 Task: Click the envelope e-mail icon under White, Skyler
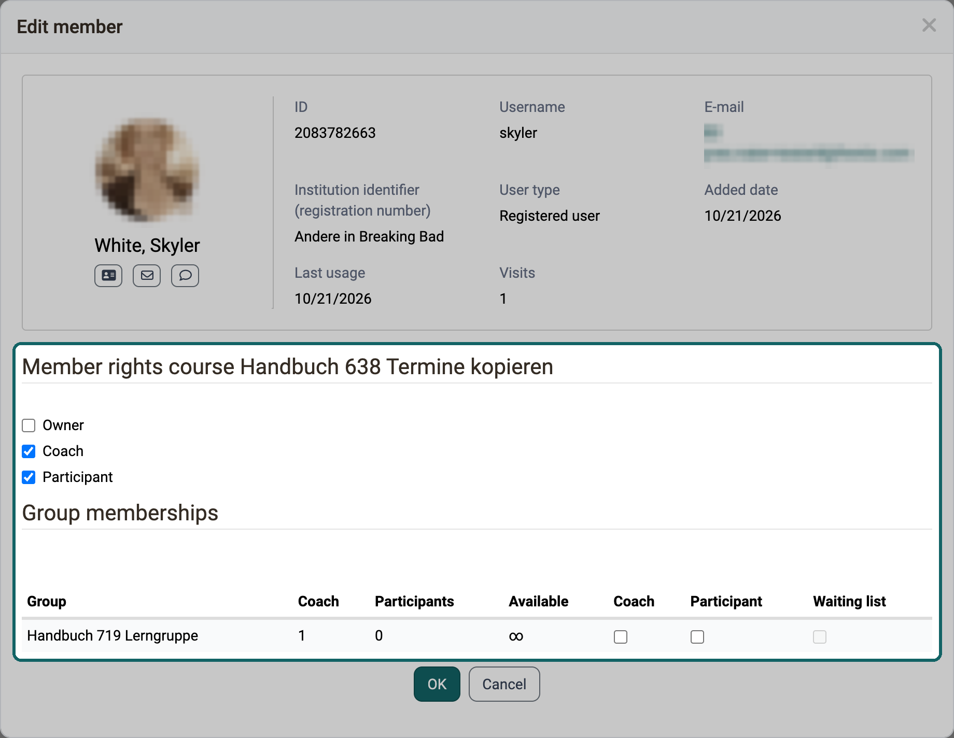147,275
